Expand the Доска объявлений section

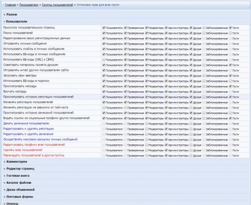(x=19, y=190)
